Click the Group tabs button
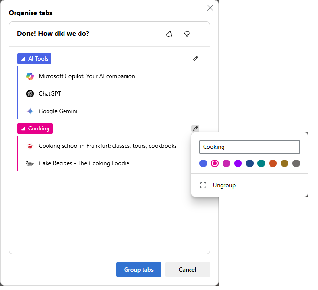The height and width of the screenshot is (290, 318). tap(139, 270)
